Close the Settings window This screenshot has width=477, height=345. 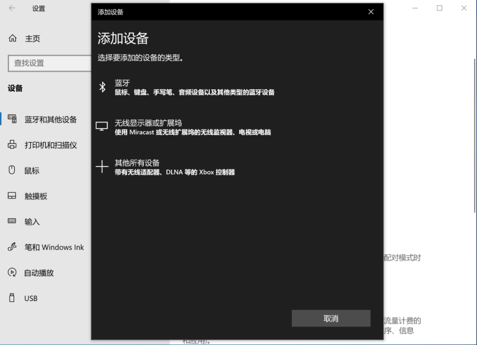(464, 8)
